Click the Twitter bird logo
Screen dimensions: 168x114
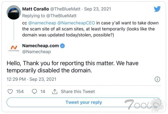click(157, 9)
